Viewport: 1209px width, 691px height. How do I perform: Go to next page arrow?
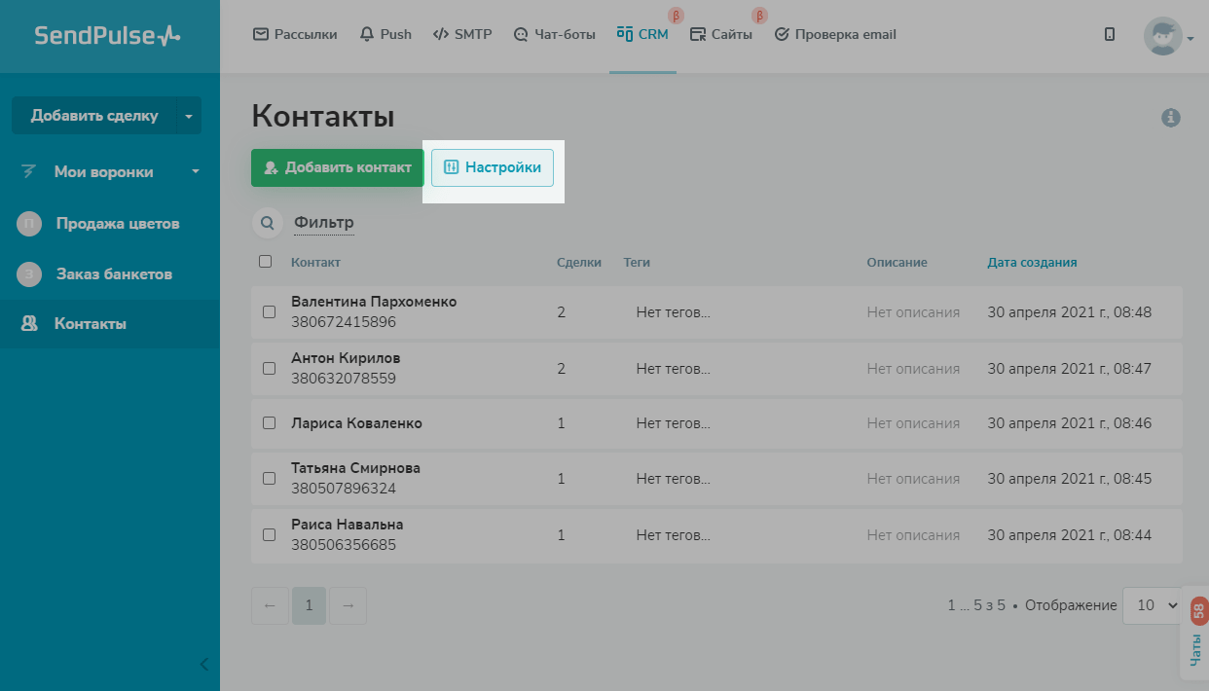(x=348, y=605)
